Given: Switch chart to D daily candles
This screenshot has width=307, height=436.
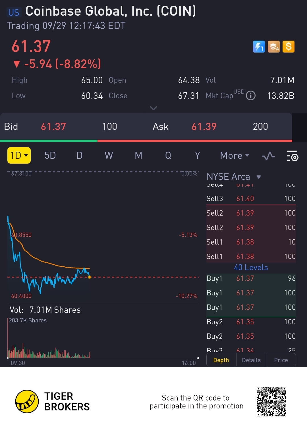Looking at the screenshot, I should [x=80, y=156].
